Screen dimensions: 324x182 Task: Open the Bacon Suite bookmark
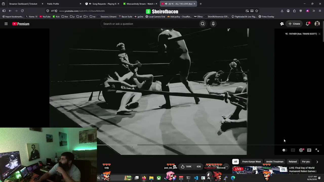[125, 17]
